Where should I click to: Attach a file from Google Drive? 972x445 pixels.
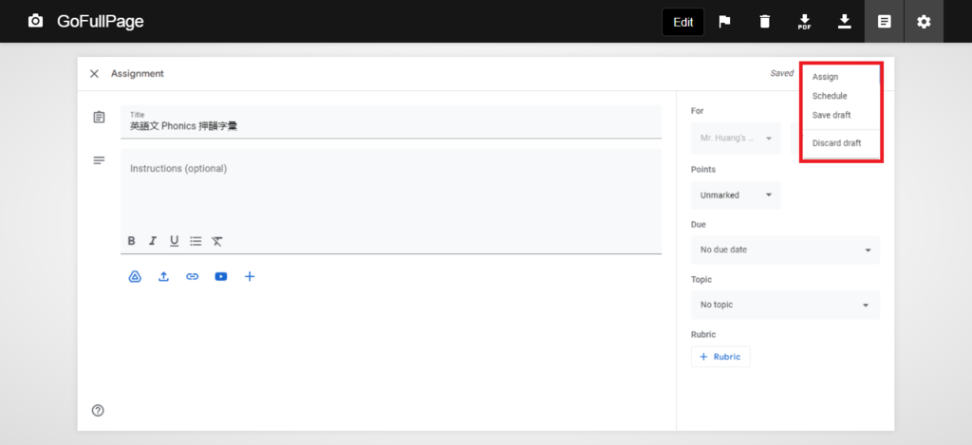coord(135,277)
